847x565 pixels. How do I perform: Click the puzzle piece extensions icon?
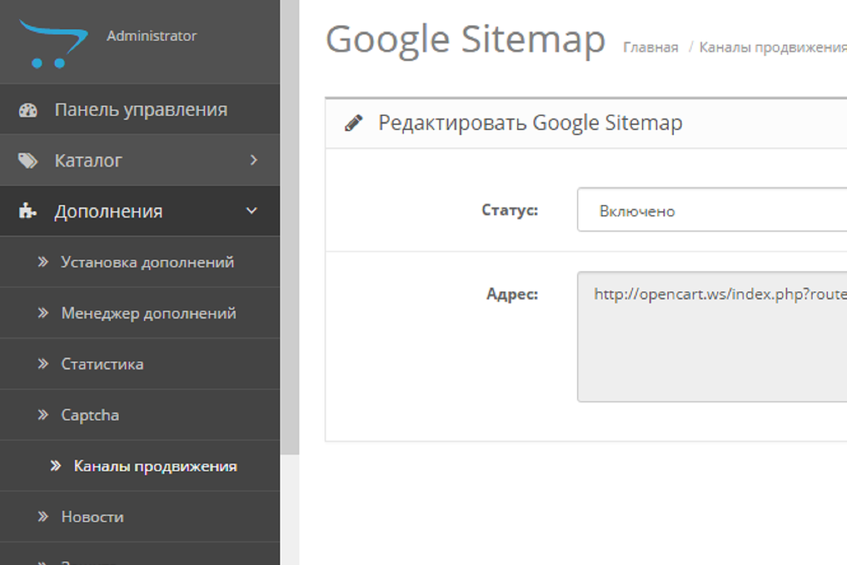click(x=27, y=211)
